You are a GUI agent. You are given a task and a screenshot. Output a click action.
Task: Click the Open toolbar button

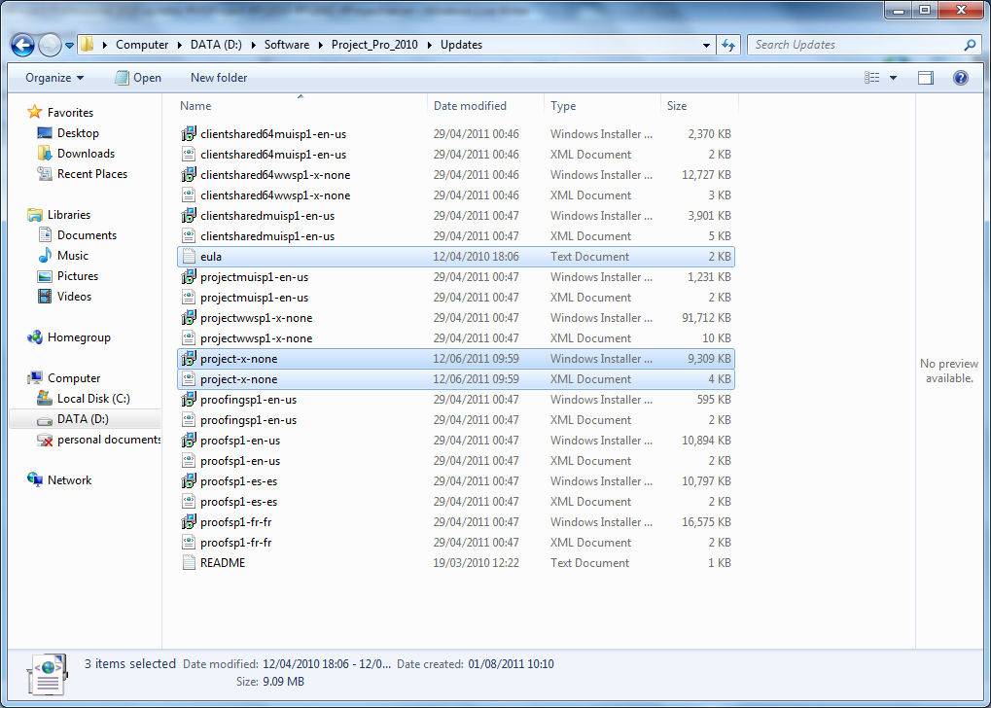[138, 78]
